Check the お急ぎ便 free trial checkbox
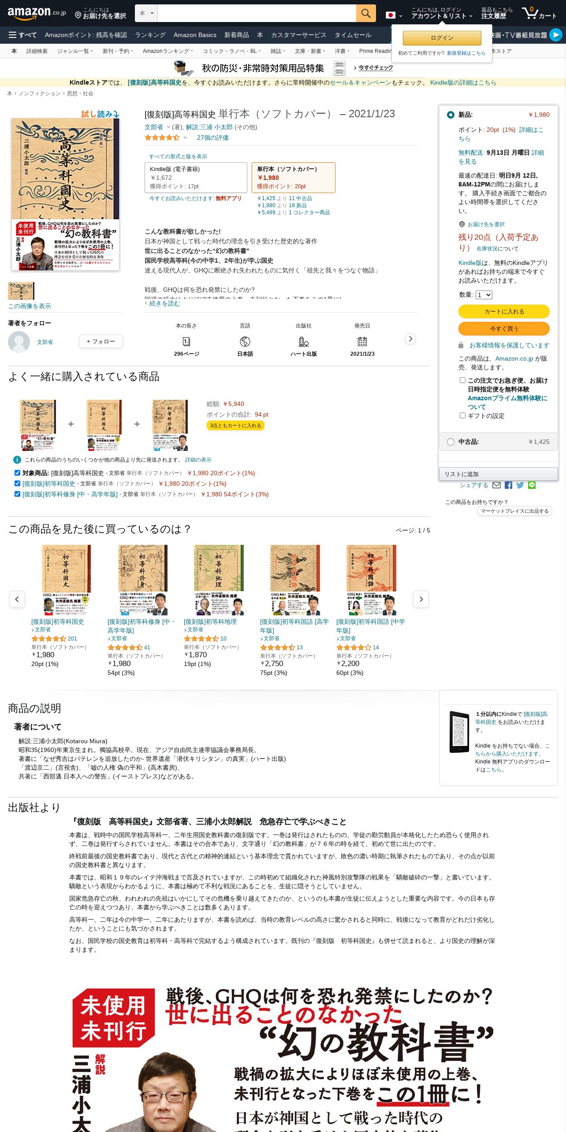Viewport: 566px width, 1132px height. (x=462, y=380)
